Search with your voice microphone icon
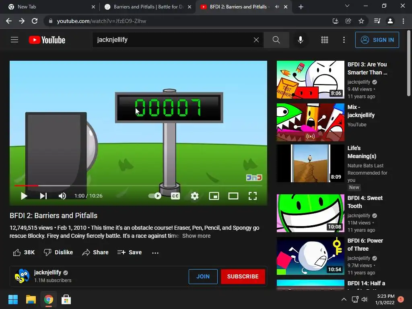This screenshot has width=412, height=309. pos(300,40)
